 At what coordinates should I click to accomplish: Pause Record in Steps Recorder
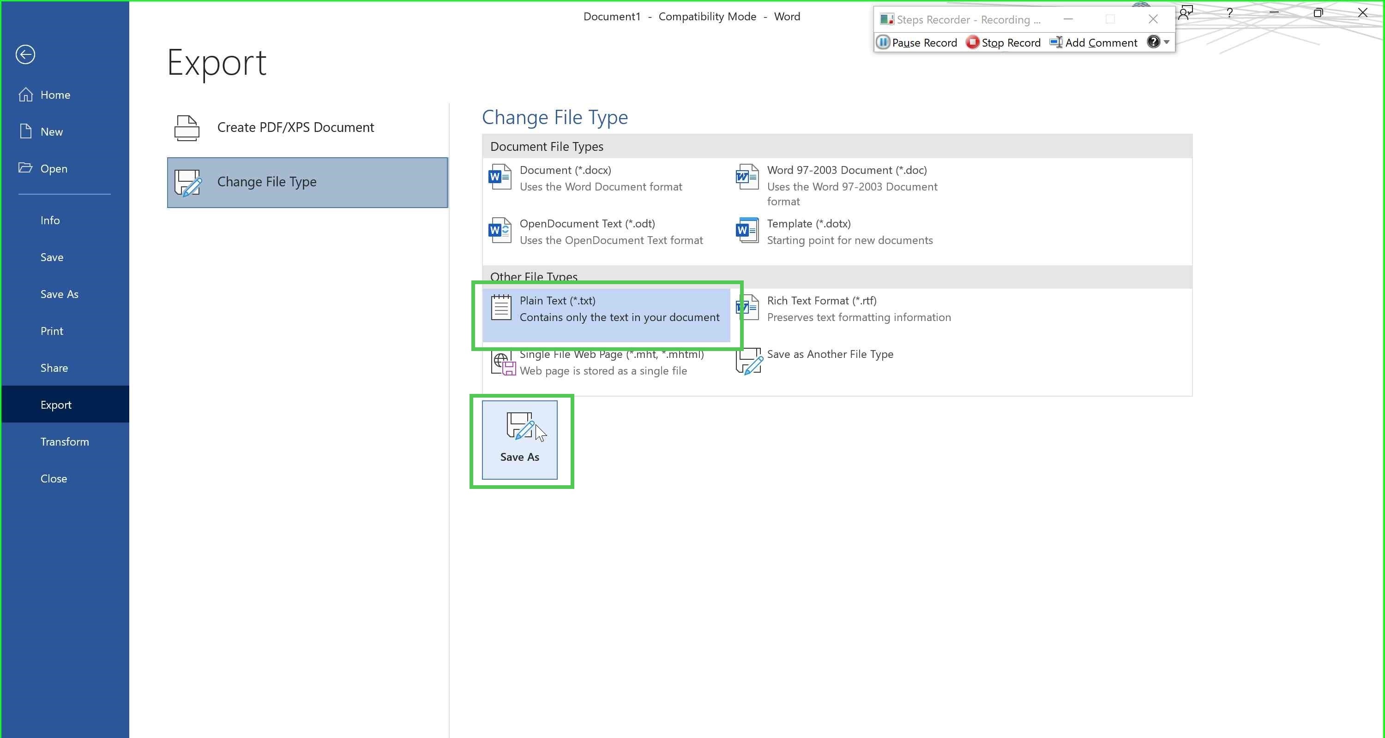point(917,42)
